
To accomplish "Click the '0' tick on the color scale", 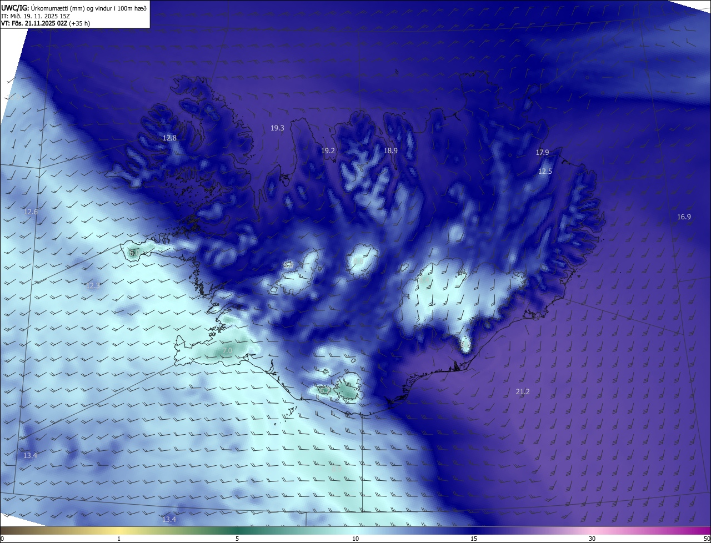I will pyautogui.click(x=2, y=539).
